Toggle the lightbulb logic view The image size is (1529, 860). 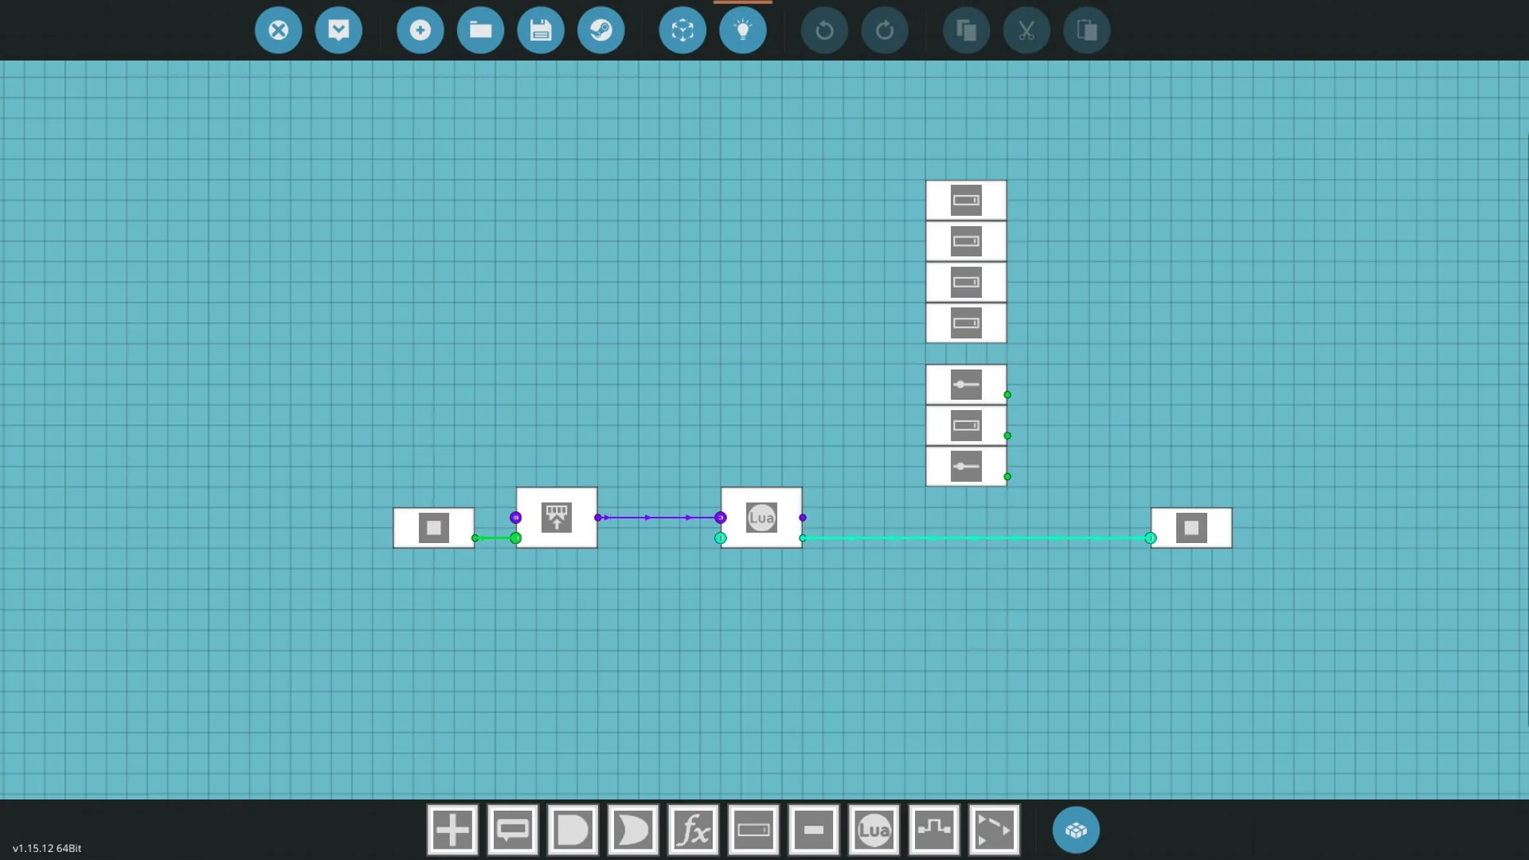[x=743, y=30]
